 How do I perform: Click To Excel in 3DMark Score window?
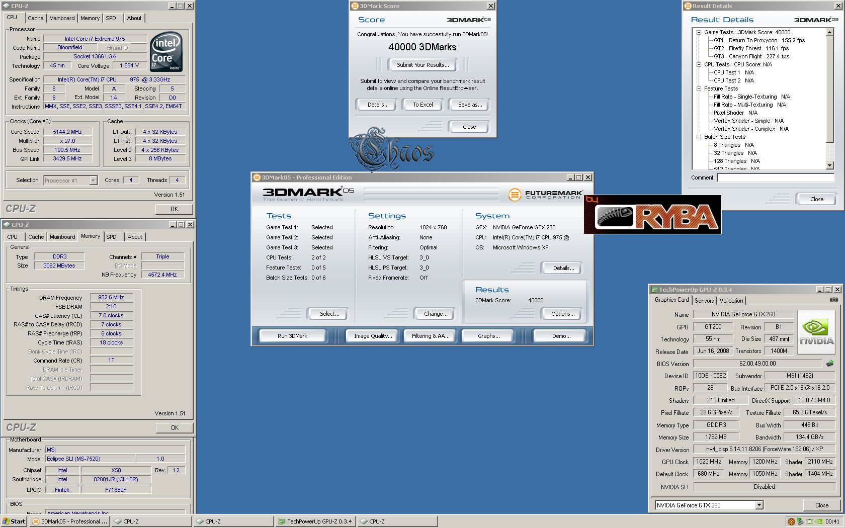pyautogui.click(x=422, y=105)
